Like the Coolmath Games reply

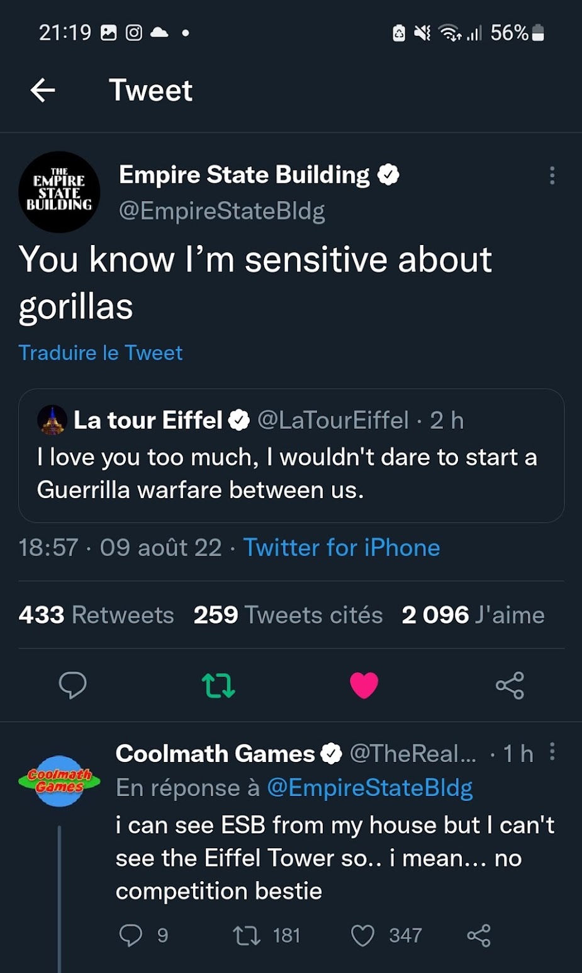[x=362, y=936]
